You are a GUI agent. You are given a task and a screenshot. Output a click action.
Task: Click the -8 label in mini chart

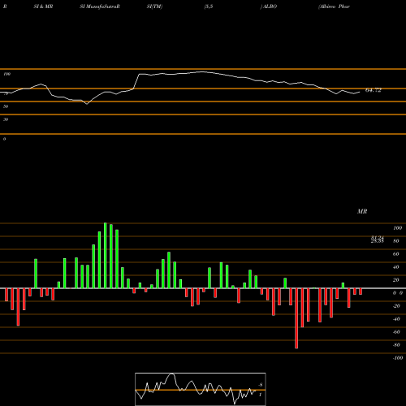click(x=261, y=385)
